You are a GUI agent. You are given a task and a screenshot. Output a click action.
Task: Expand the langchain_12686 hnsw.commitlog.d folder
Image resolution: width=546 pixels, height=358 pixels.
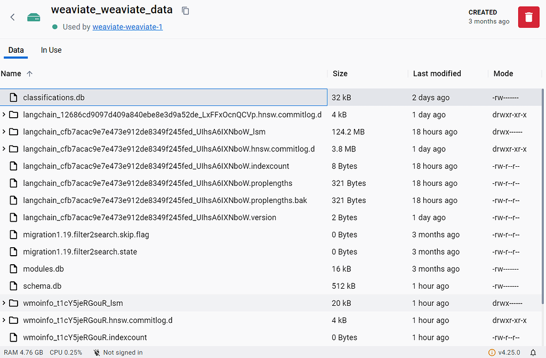point(4,115)
